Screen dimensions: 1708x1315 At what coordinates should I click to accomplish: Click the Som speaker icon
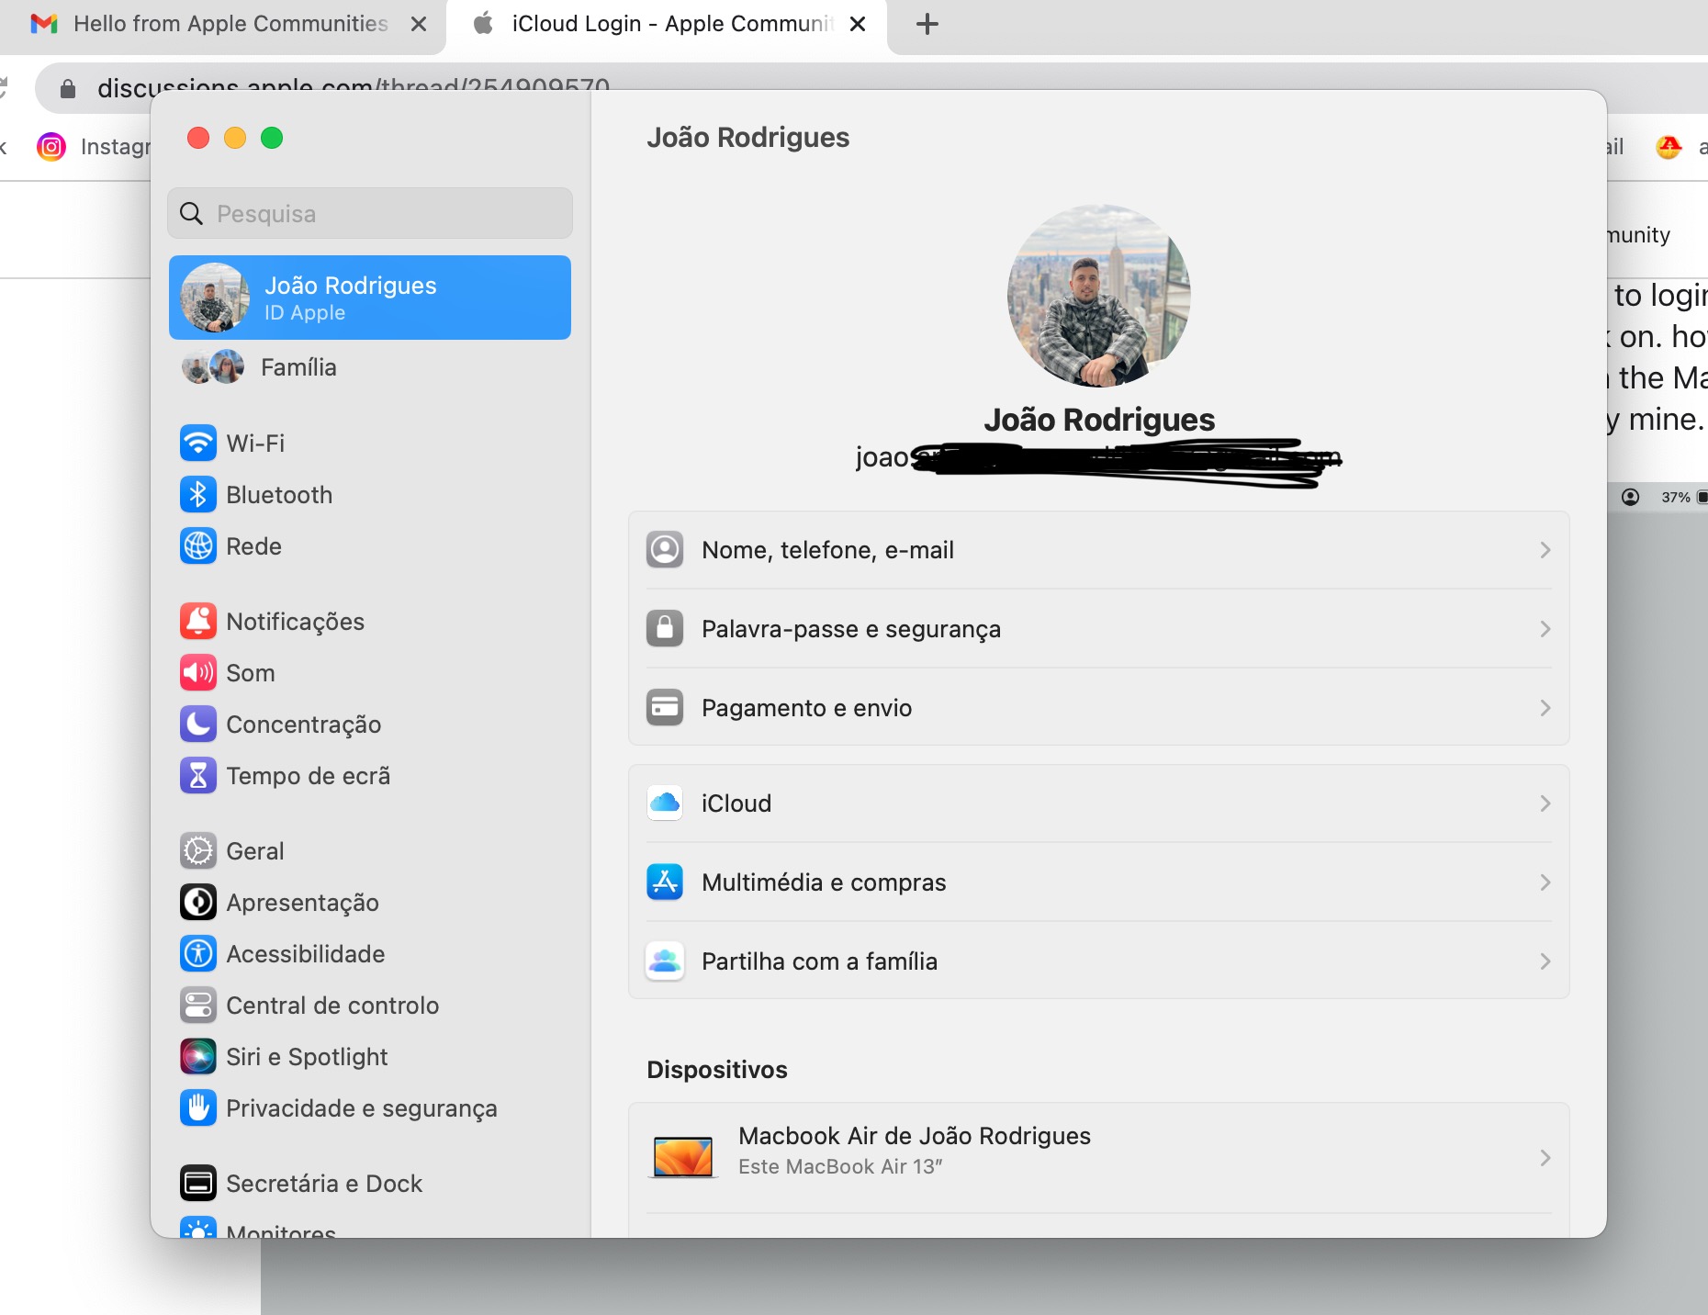(198, 673)
